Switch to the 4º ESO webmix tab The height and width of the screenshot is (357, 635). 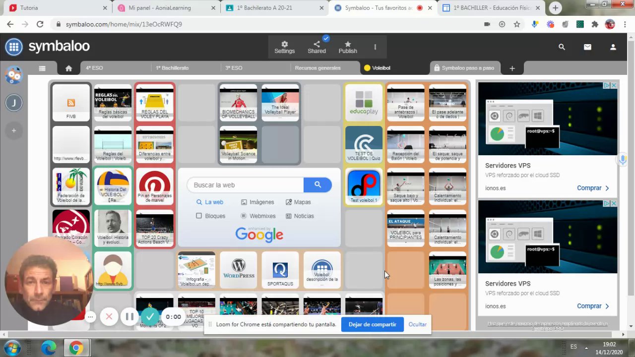[x=94, y=68]
